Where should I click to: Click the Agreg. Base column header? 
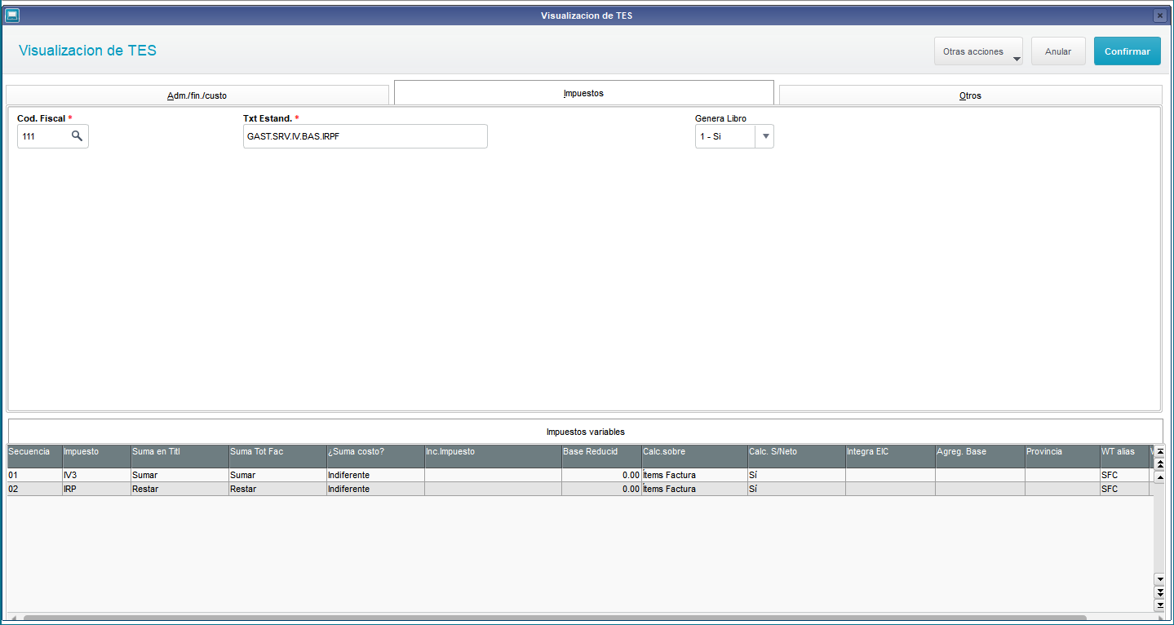tap(980, 456)
